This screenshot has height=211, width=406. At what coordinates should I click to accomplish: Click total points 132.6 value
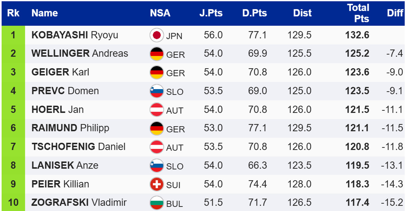357,35
